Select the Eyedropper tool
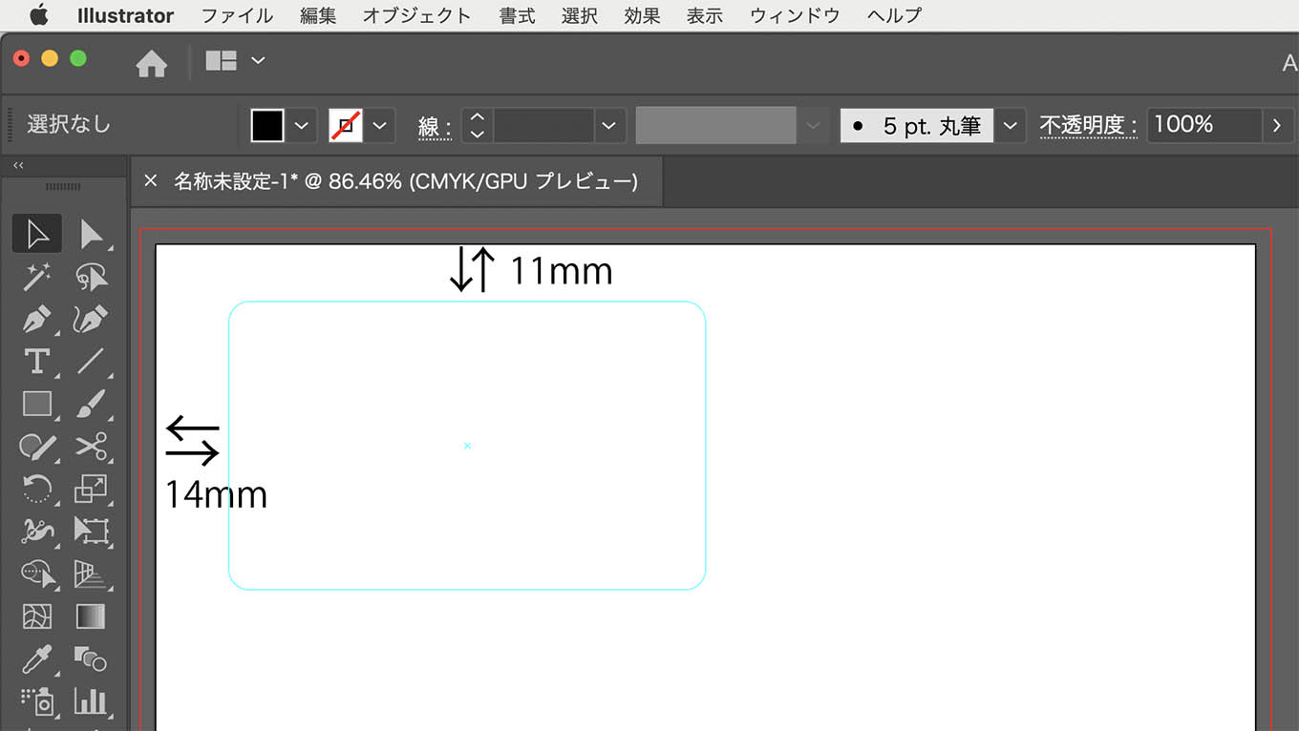Image resolution: width=1299 pixels, height=731 pixels. coord(37,658)
